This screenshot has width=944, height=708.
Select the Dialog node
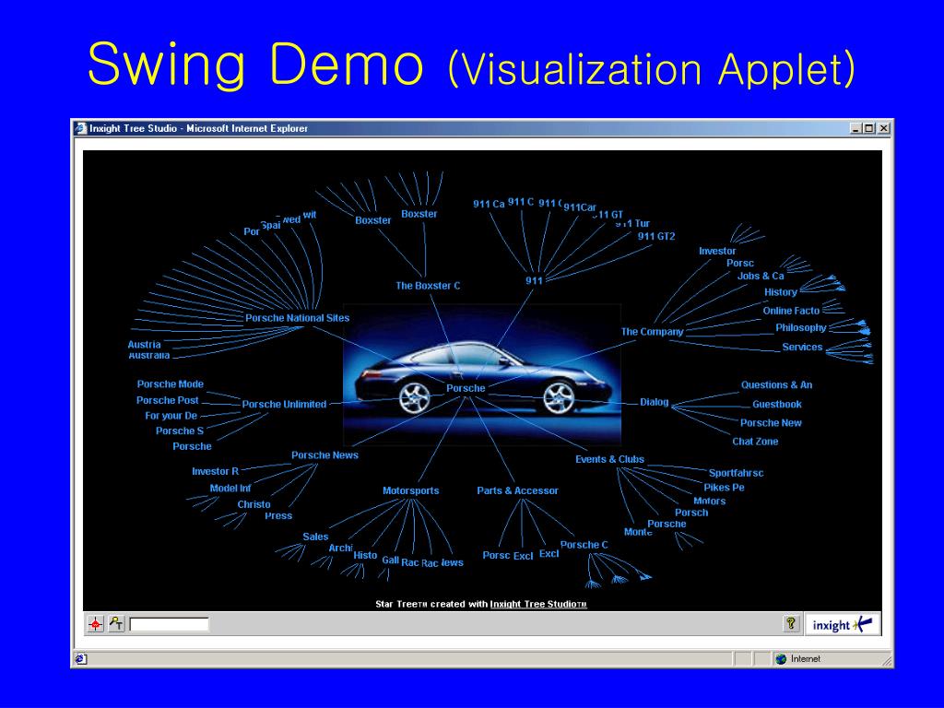(x=654, y=402)
